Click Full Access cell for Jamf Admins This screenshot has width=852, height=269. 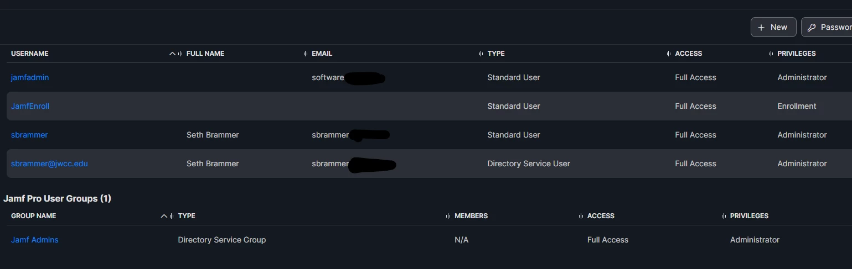608,240
